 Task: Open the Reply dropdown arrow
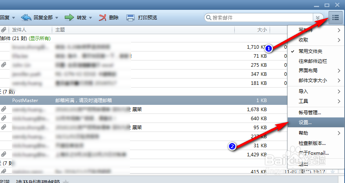[13, 18]
